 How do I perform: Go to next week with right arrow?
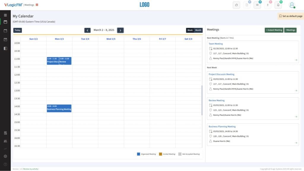point(120,30)
